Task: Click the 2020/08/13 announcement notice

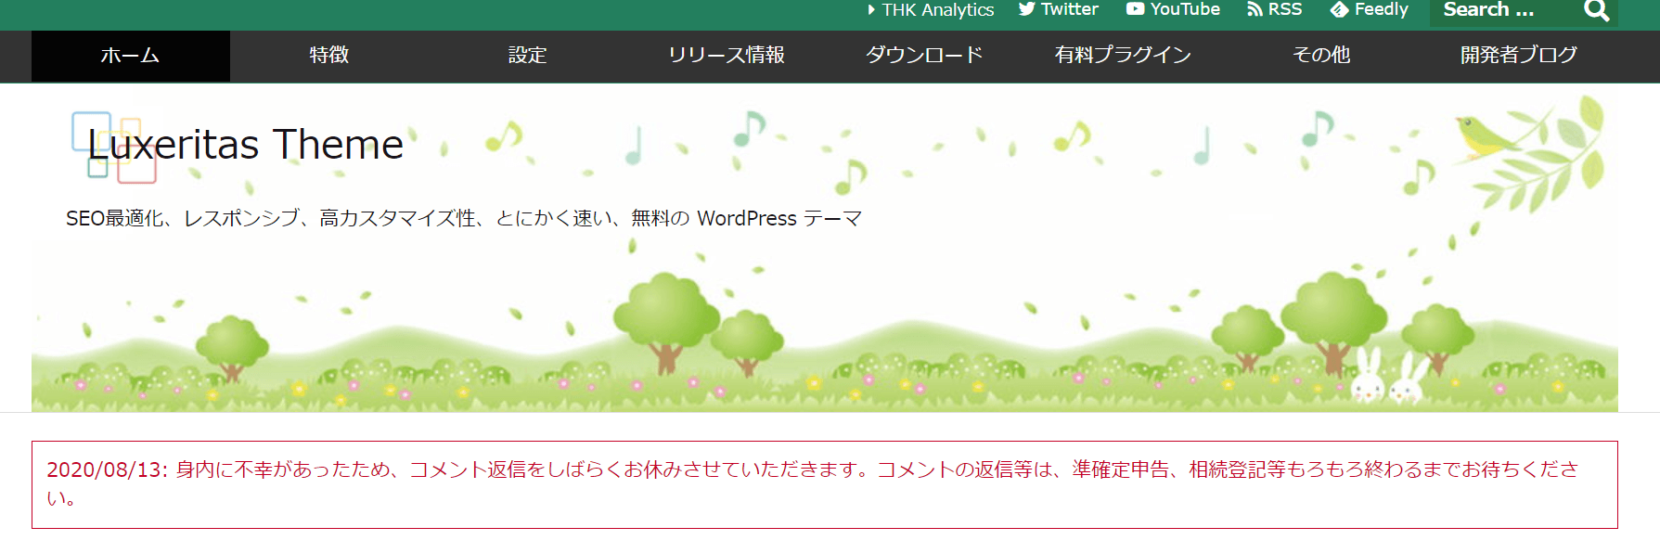Action: click(x=825, y=484)
